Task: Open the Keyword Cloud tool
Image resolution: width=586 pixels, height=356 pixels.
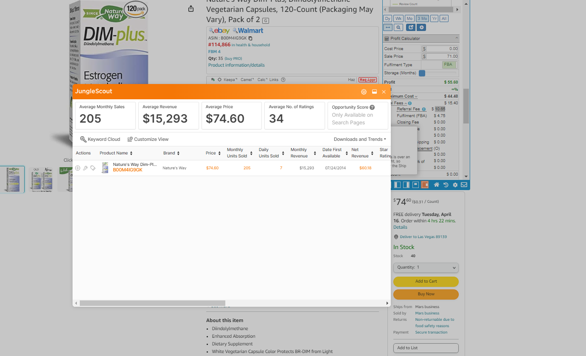Action: [x=100, y=139]
